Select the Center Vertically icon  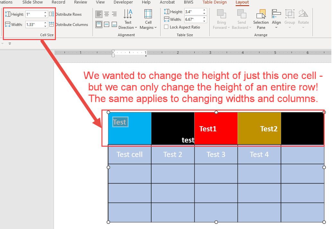[x=106, y=24]
